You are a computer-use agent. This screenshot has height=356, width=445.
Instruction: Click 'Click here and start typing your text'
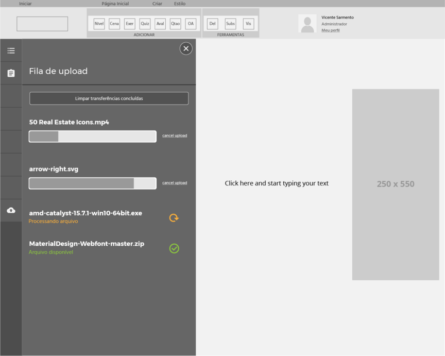point(277,183)
